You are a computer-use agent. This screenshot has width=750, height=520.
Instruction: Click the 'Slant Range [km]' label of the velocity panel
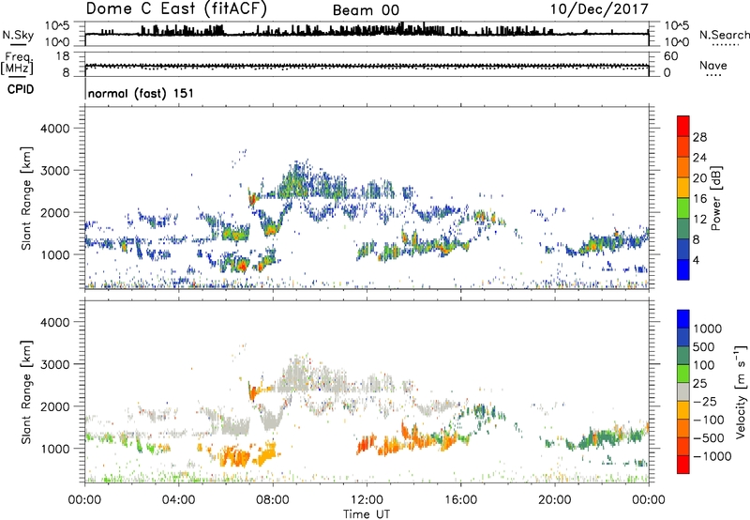coord(26,391)
